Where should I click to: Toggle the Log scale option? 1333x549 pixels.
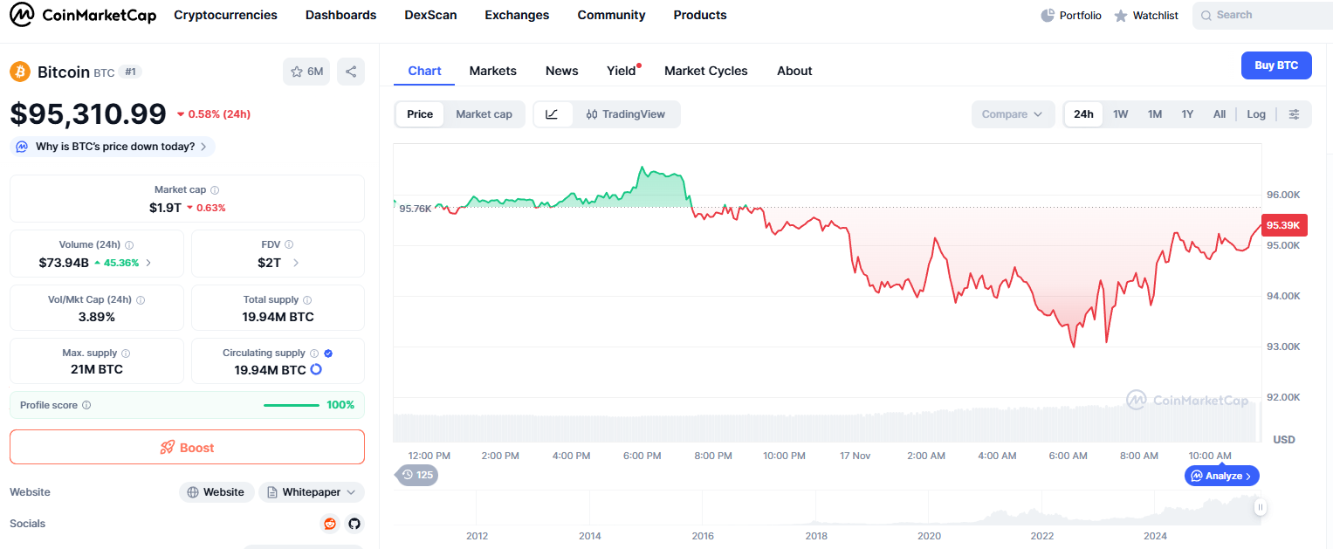point(1256,114)
